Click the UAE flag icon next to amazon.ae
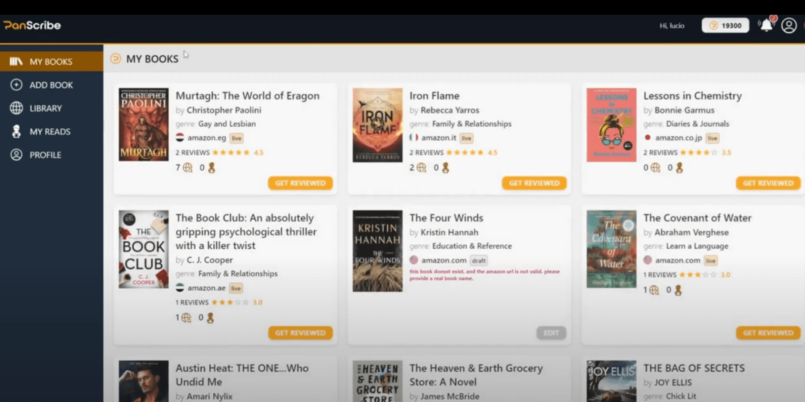This screenshot has height=402, width=805. pos(180,288)
